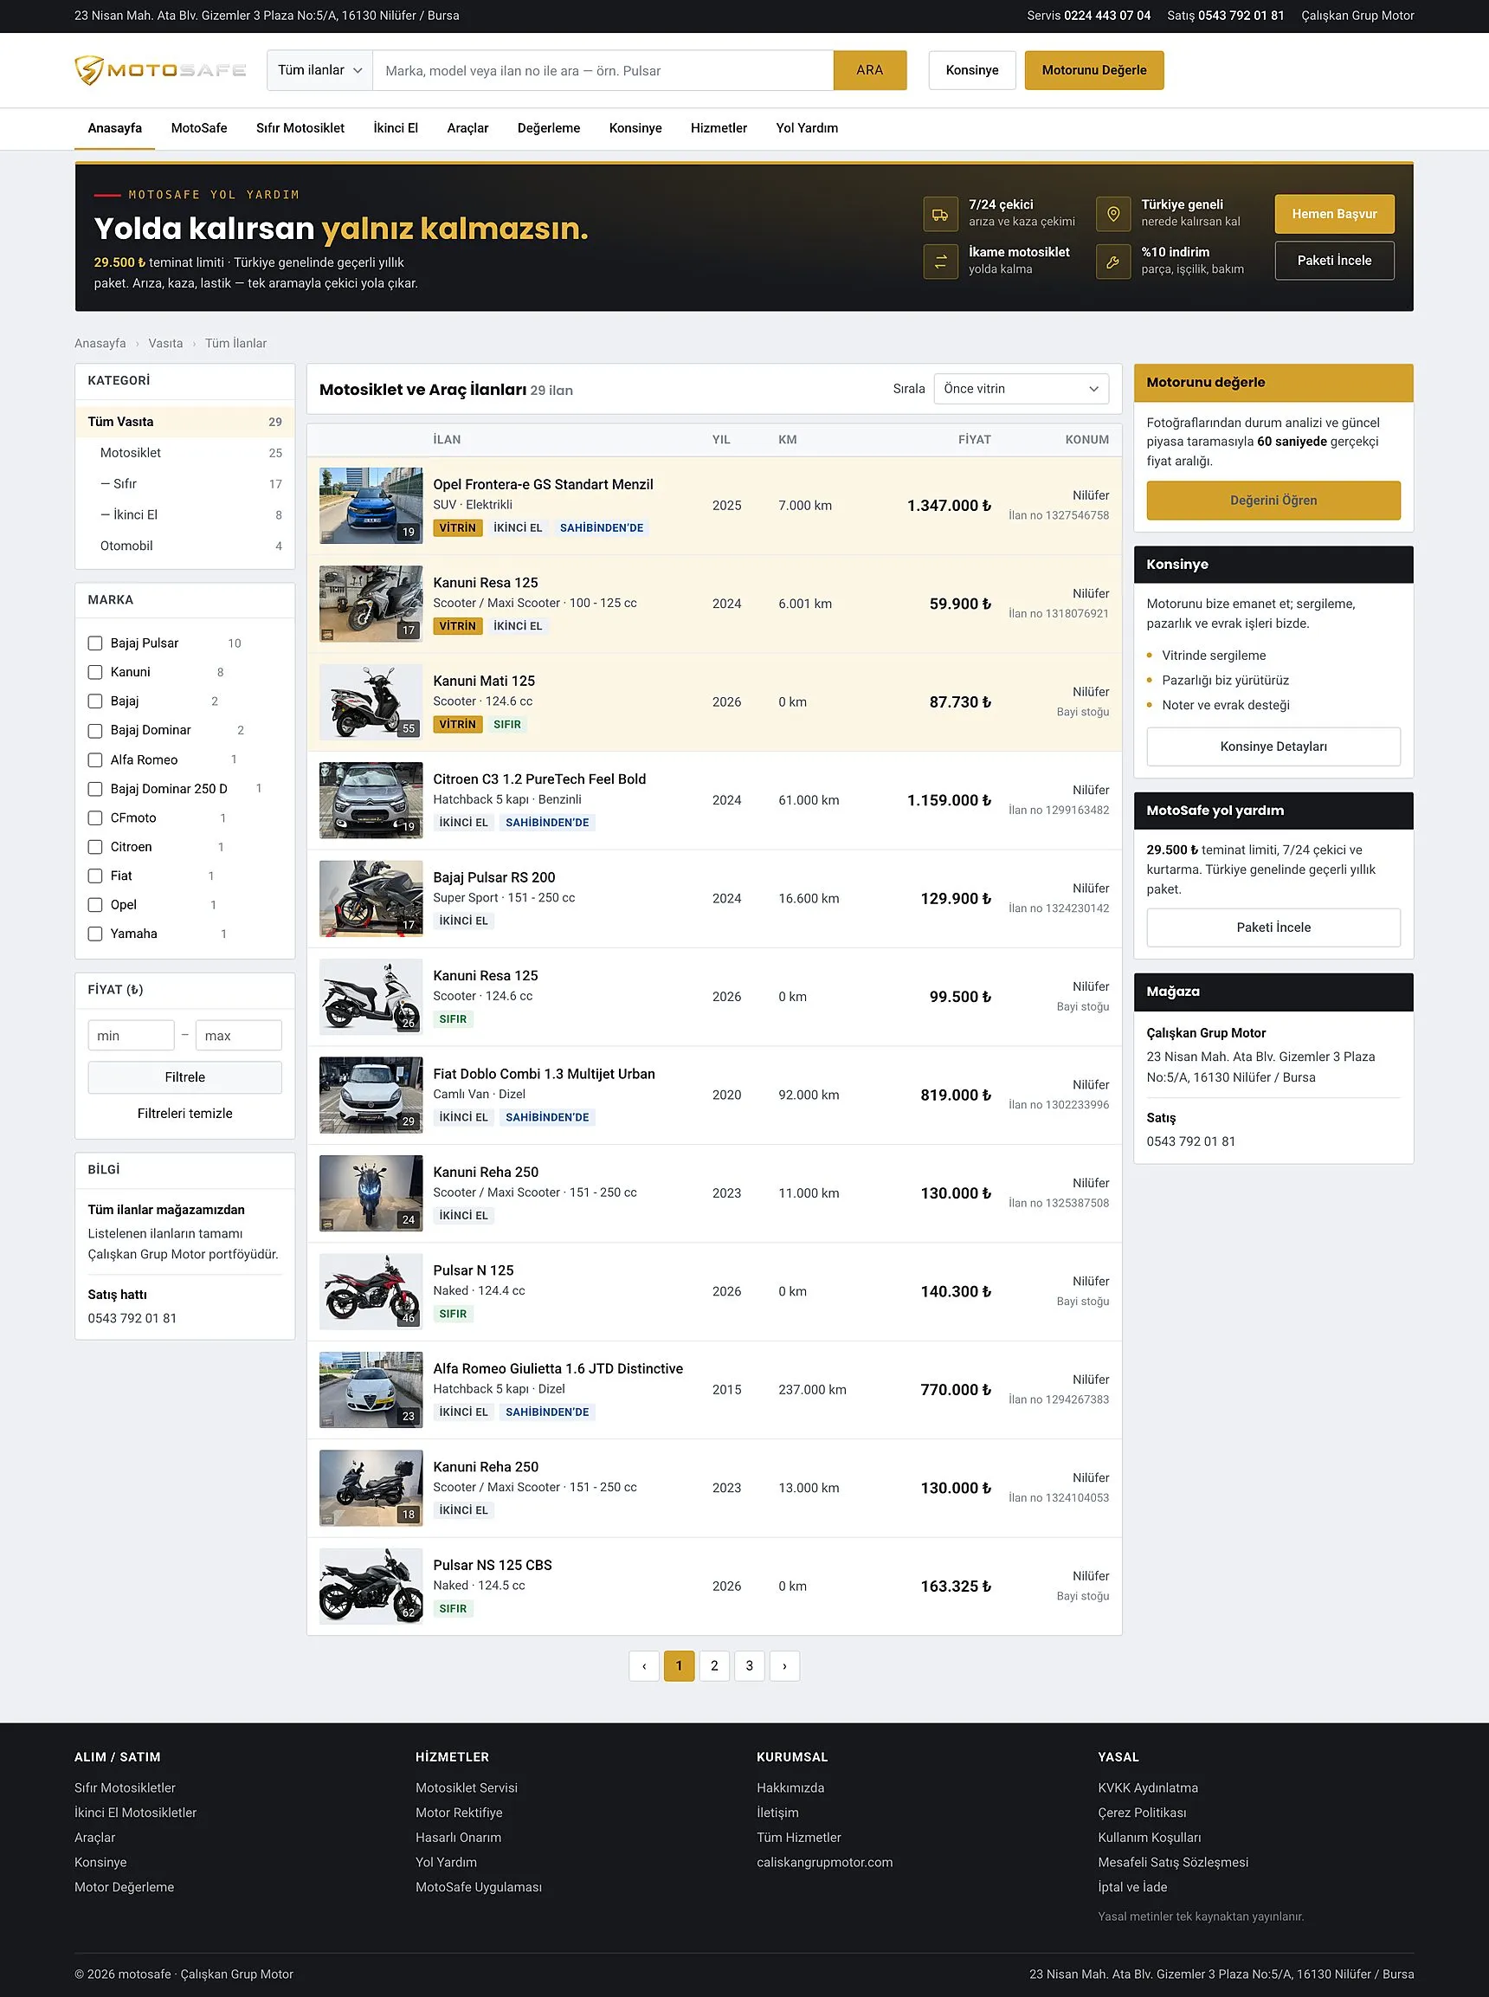Check the Fiat brand filter
The width and height of the screenshot is (1489, 1997).
(94, 876)
